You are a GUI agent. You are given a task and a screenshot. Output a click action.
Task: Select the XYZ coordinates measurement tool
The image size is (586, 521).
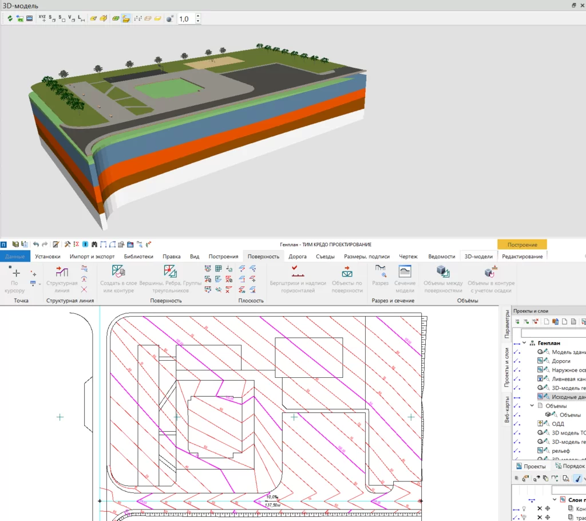tap(42, 18)
